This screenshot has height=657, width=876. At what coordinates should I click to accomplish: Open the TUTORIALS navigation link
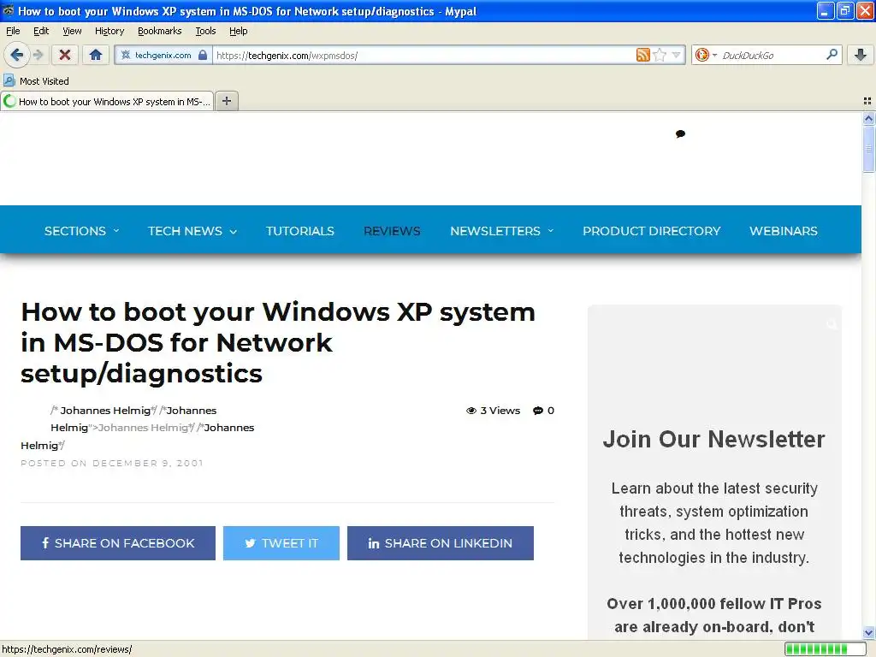pyautogui.click(x=300, y=231)
